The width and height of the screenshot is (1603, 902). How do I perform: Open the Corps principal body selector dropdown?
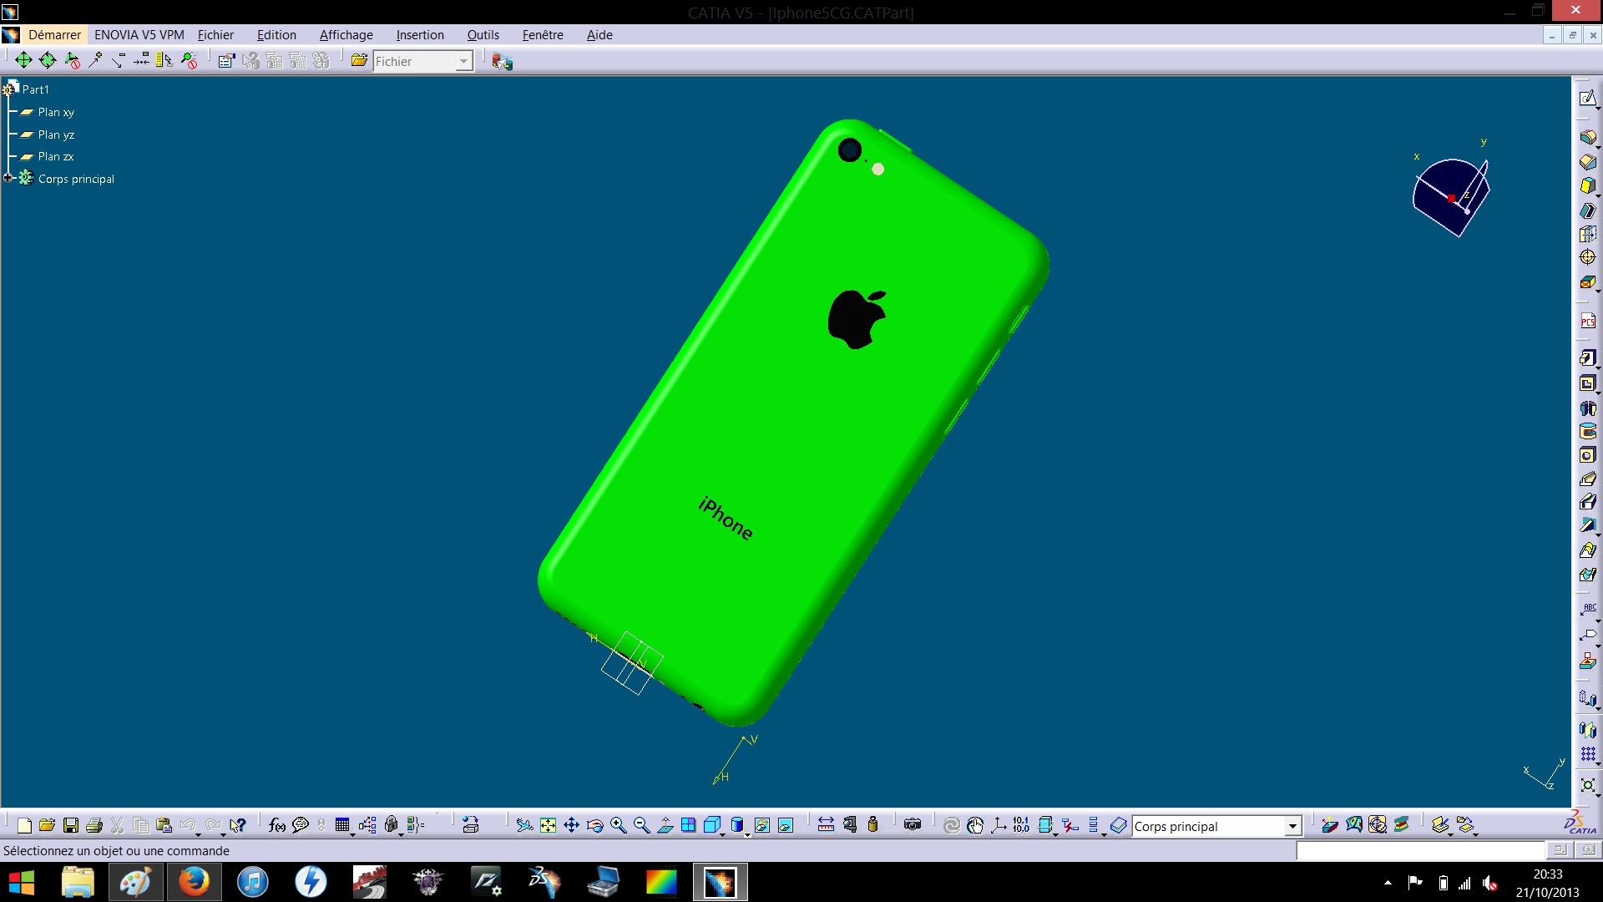(1292, 827)
